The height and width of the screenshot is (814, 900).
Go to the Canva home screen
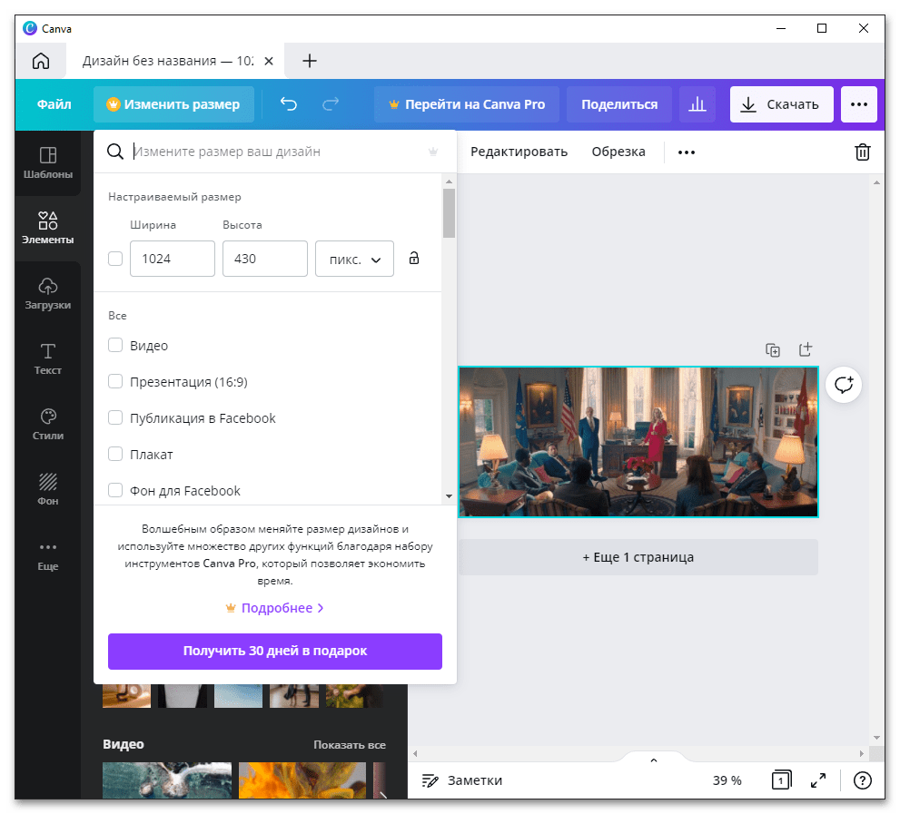(41, 61)
